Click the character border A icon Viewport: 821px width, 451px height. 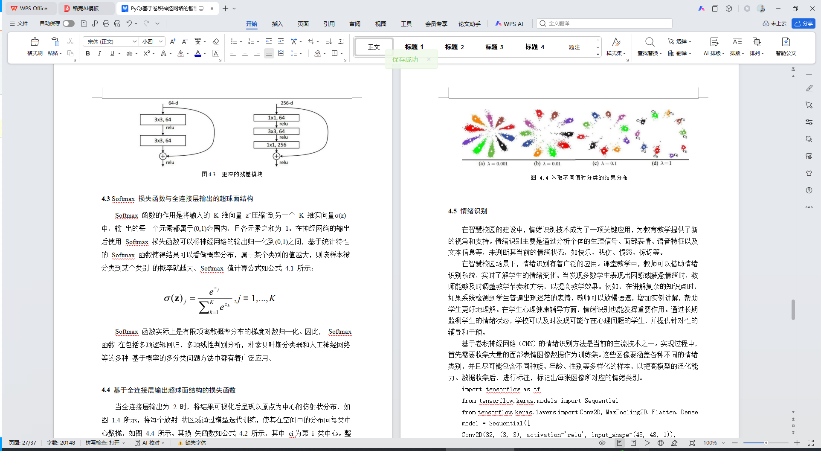(216, 53)
